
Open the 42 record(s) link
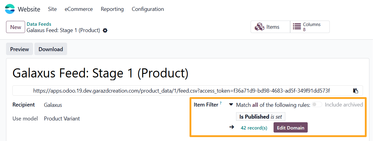point(254,128)
